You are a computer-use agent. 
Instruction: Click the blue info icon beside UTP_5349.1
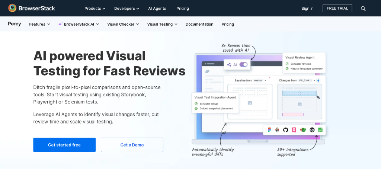(318, 80)
